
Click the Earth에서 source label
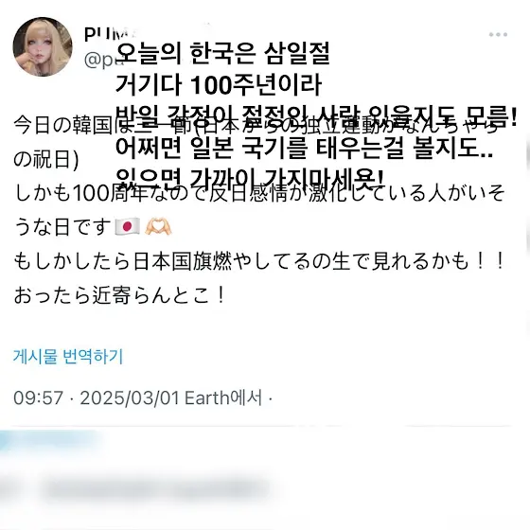pos(223,397)
